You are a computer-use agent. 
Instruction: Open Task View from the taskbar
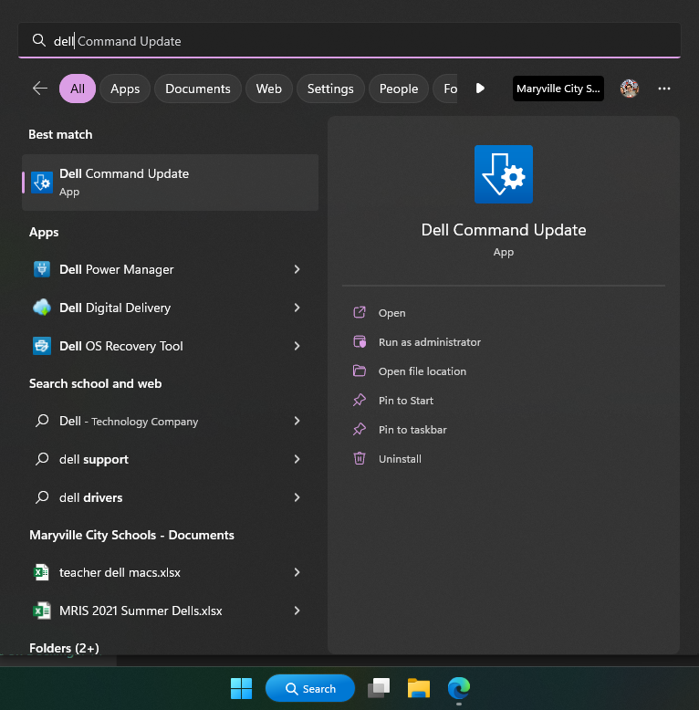click(379, 688)
